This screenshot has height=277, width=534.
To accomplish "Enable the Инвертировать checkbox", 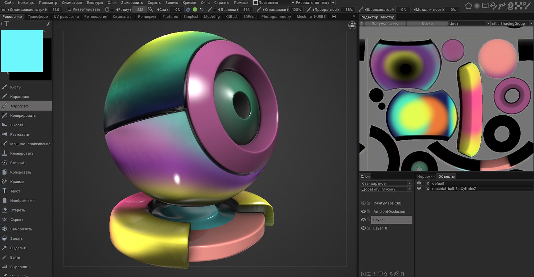I will click(69, 9).
